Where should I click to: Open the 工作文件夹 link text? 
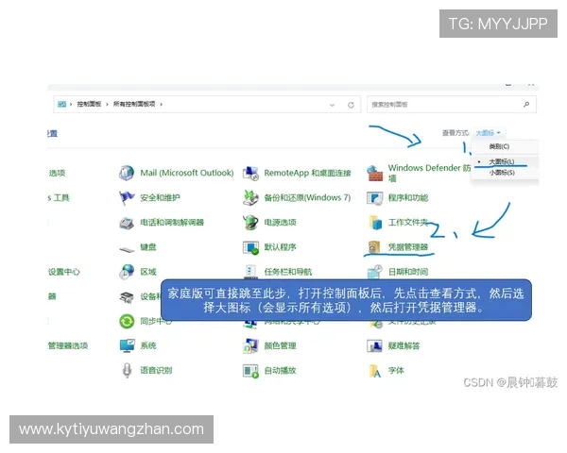[408, 222]
